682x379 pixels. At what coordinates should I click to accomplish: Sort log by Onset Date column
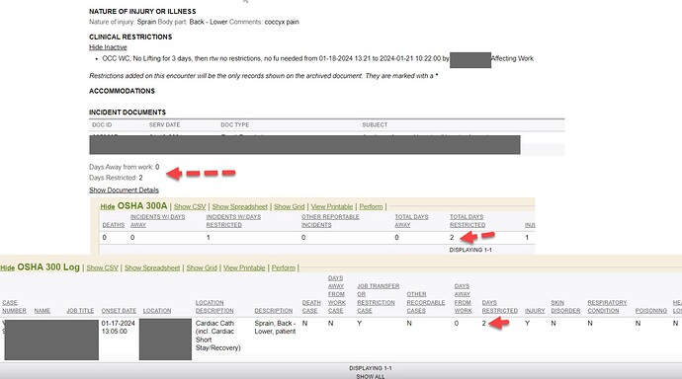[119, 311]
